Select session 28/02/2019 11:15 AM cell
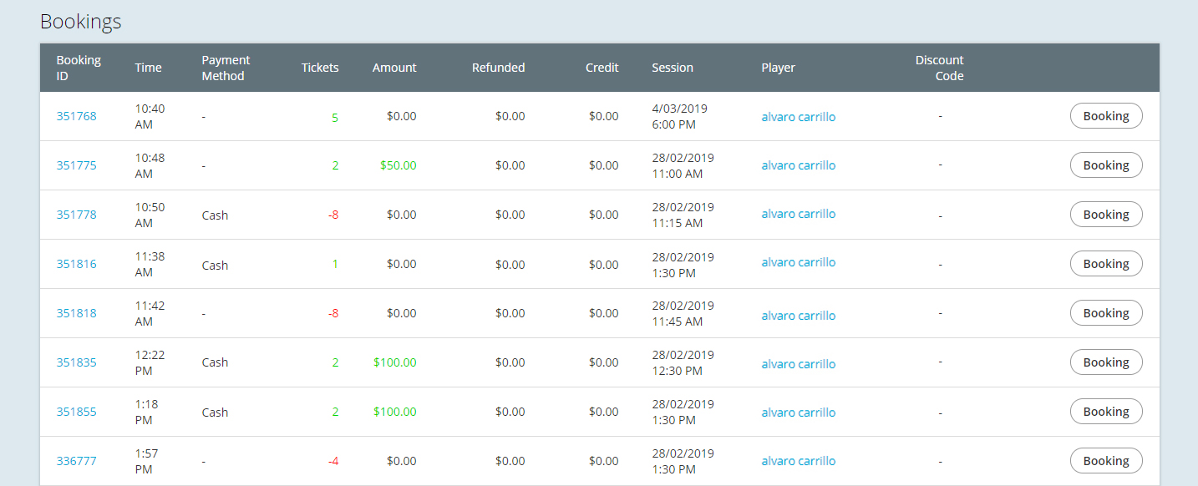Image resolution: width=1198 pixels, height=486 pixels. [683, 215]
